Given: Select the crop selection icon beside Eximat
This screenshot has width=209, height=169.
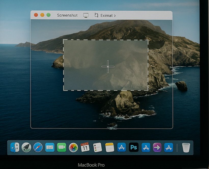Looking at the screenshot, I should click(96, 15).
